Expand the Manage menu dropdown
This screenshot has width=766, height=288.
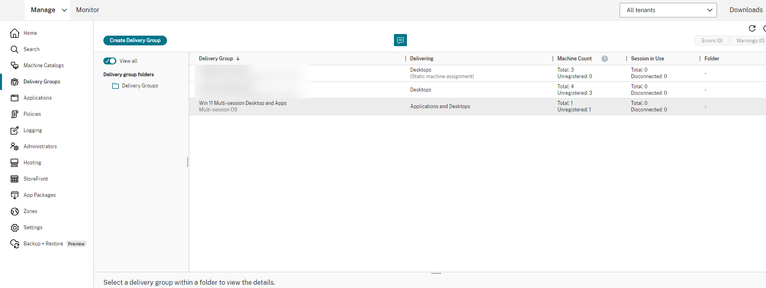click(x=47, y=10)
